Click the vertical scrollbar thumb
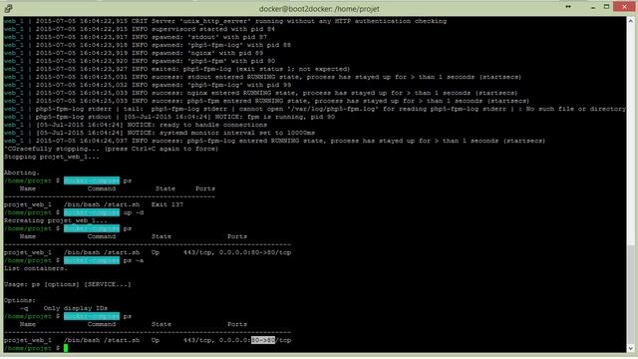This screenshot has height=359, width=638. (x=631, y=295)
